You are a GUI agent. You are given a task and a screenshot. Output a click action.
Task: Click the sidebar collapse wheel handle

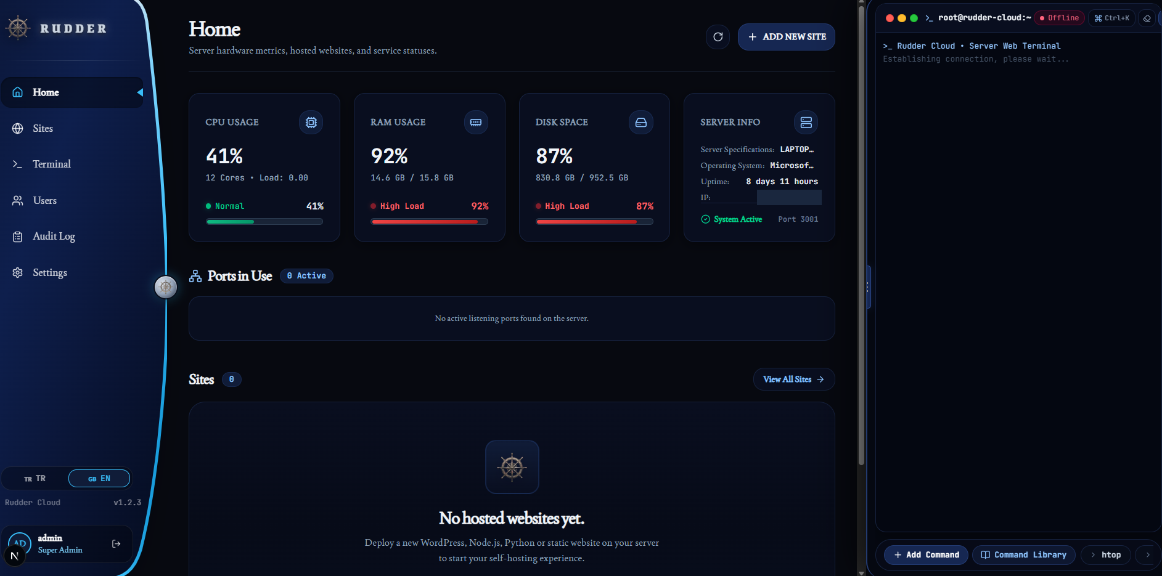tap(166, 287)
